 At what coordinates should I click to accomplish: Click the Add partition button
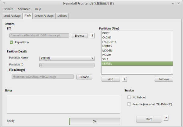coord(111,79)
